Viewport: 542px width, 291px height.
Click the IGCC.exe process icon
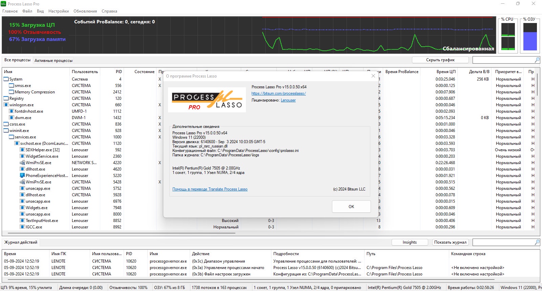pyautogui.click(x=22, y=227)
